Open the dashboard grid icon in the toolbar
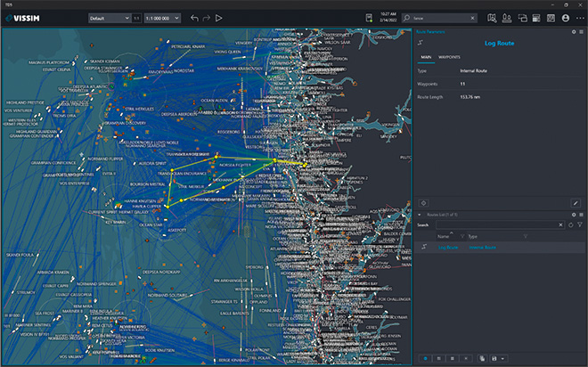 coord(551,18)
